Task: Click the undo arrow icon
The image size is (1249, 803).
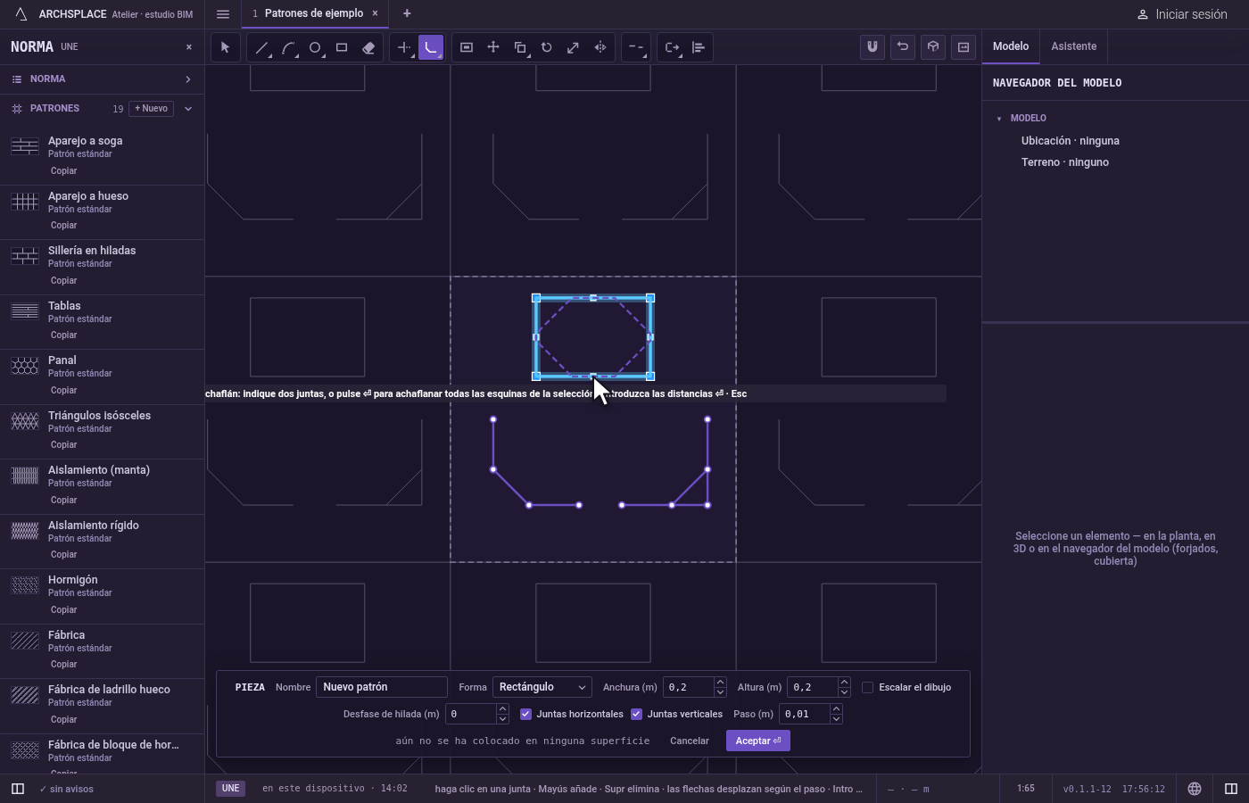Action: pyautogui.click(x=903, y=47)
